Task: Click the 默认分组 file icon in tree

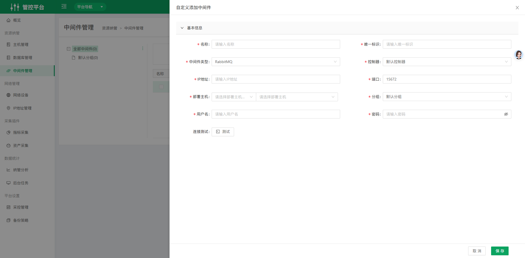Action: click(x=73, y=58)
